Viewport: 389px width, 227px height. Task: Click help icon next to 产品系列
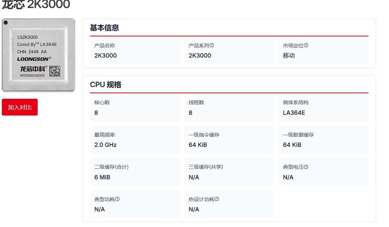[x=212, y=45]
